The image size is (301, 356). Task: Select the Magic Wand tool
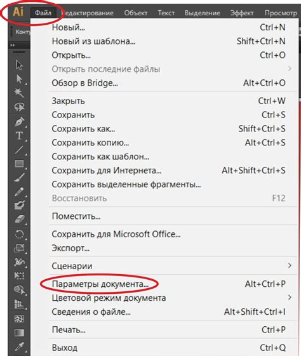click(19, 93)
